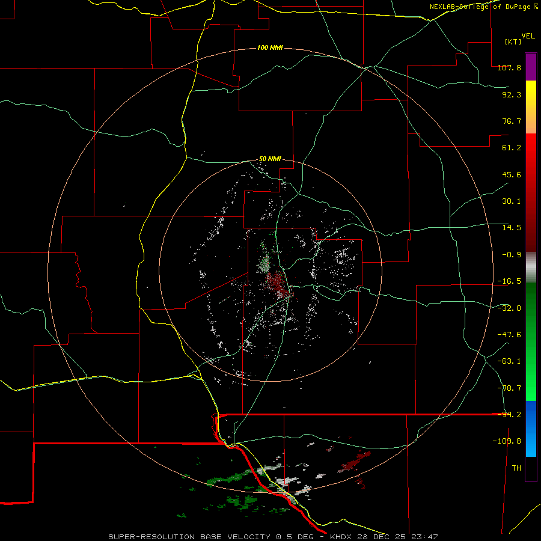Click the yellow-orange segment of the color bar
This screenshot has width=541, height=541.
point(531,107)
